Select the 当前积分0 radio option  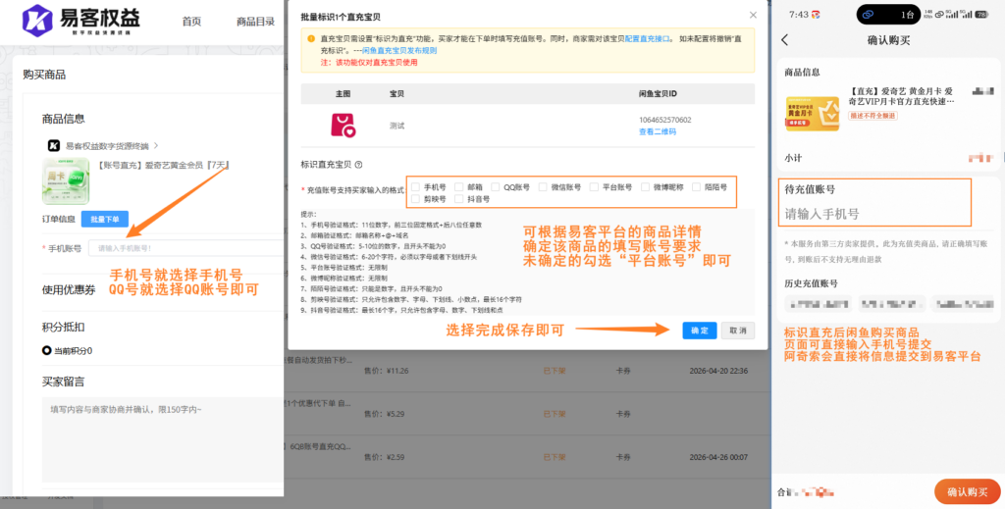click(x=46, y=351)
